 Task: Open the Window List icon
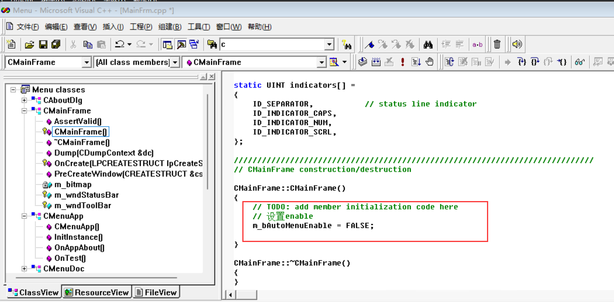[x=194, y=44]
